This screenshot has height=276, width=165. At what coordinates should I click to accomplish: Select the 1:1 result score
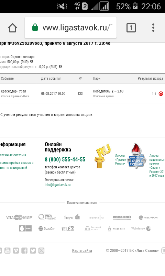(154, 94)
